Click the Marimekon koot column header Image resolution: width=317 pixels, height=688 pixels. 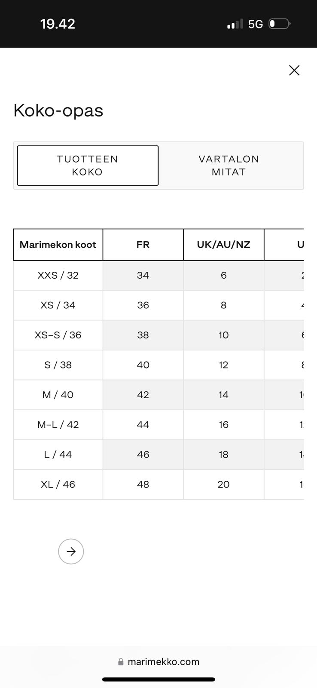(x=58, y=245)
